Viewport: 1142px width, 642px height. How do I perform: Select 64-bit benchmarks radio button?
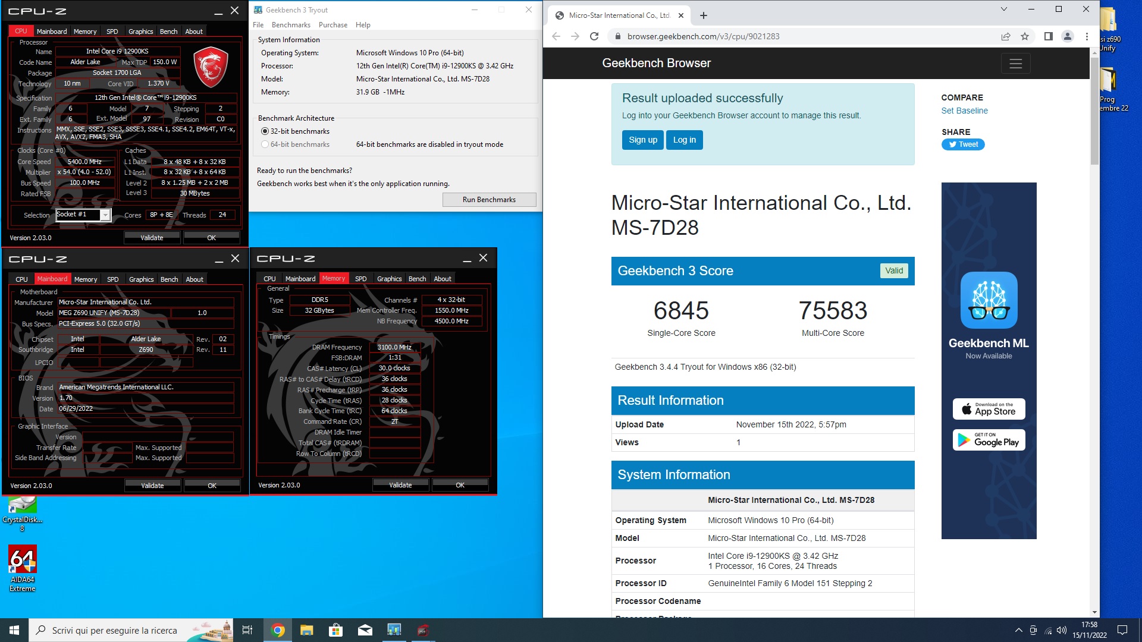tap(265, 144)
